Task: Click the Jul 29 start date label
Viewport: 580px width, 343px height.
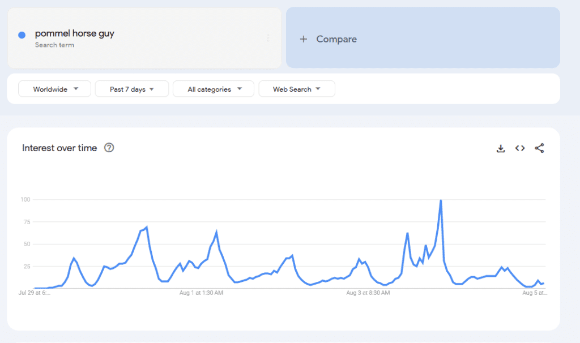Action: click(34, 293)
